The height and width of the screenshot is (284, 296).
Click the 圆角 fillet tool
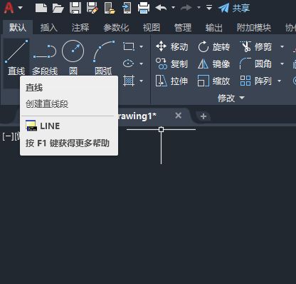point(255,64)
